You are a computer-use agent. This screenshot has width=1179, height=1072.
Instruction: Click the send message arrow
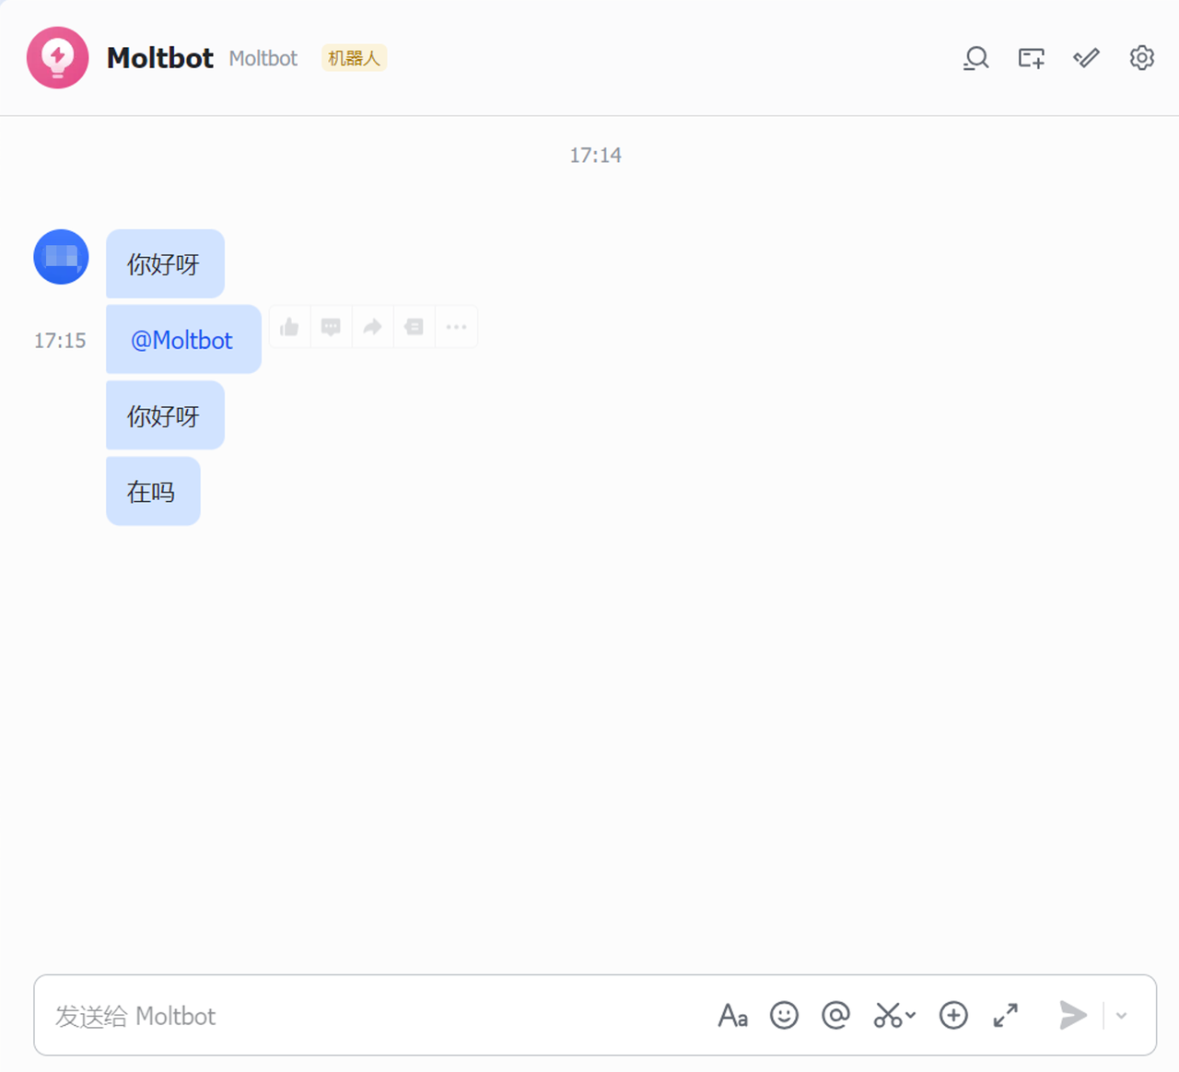tap(1073, 1015)
